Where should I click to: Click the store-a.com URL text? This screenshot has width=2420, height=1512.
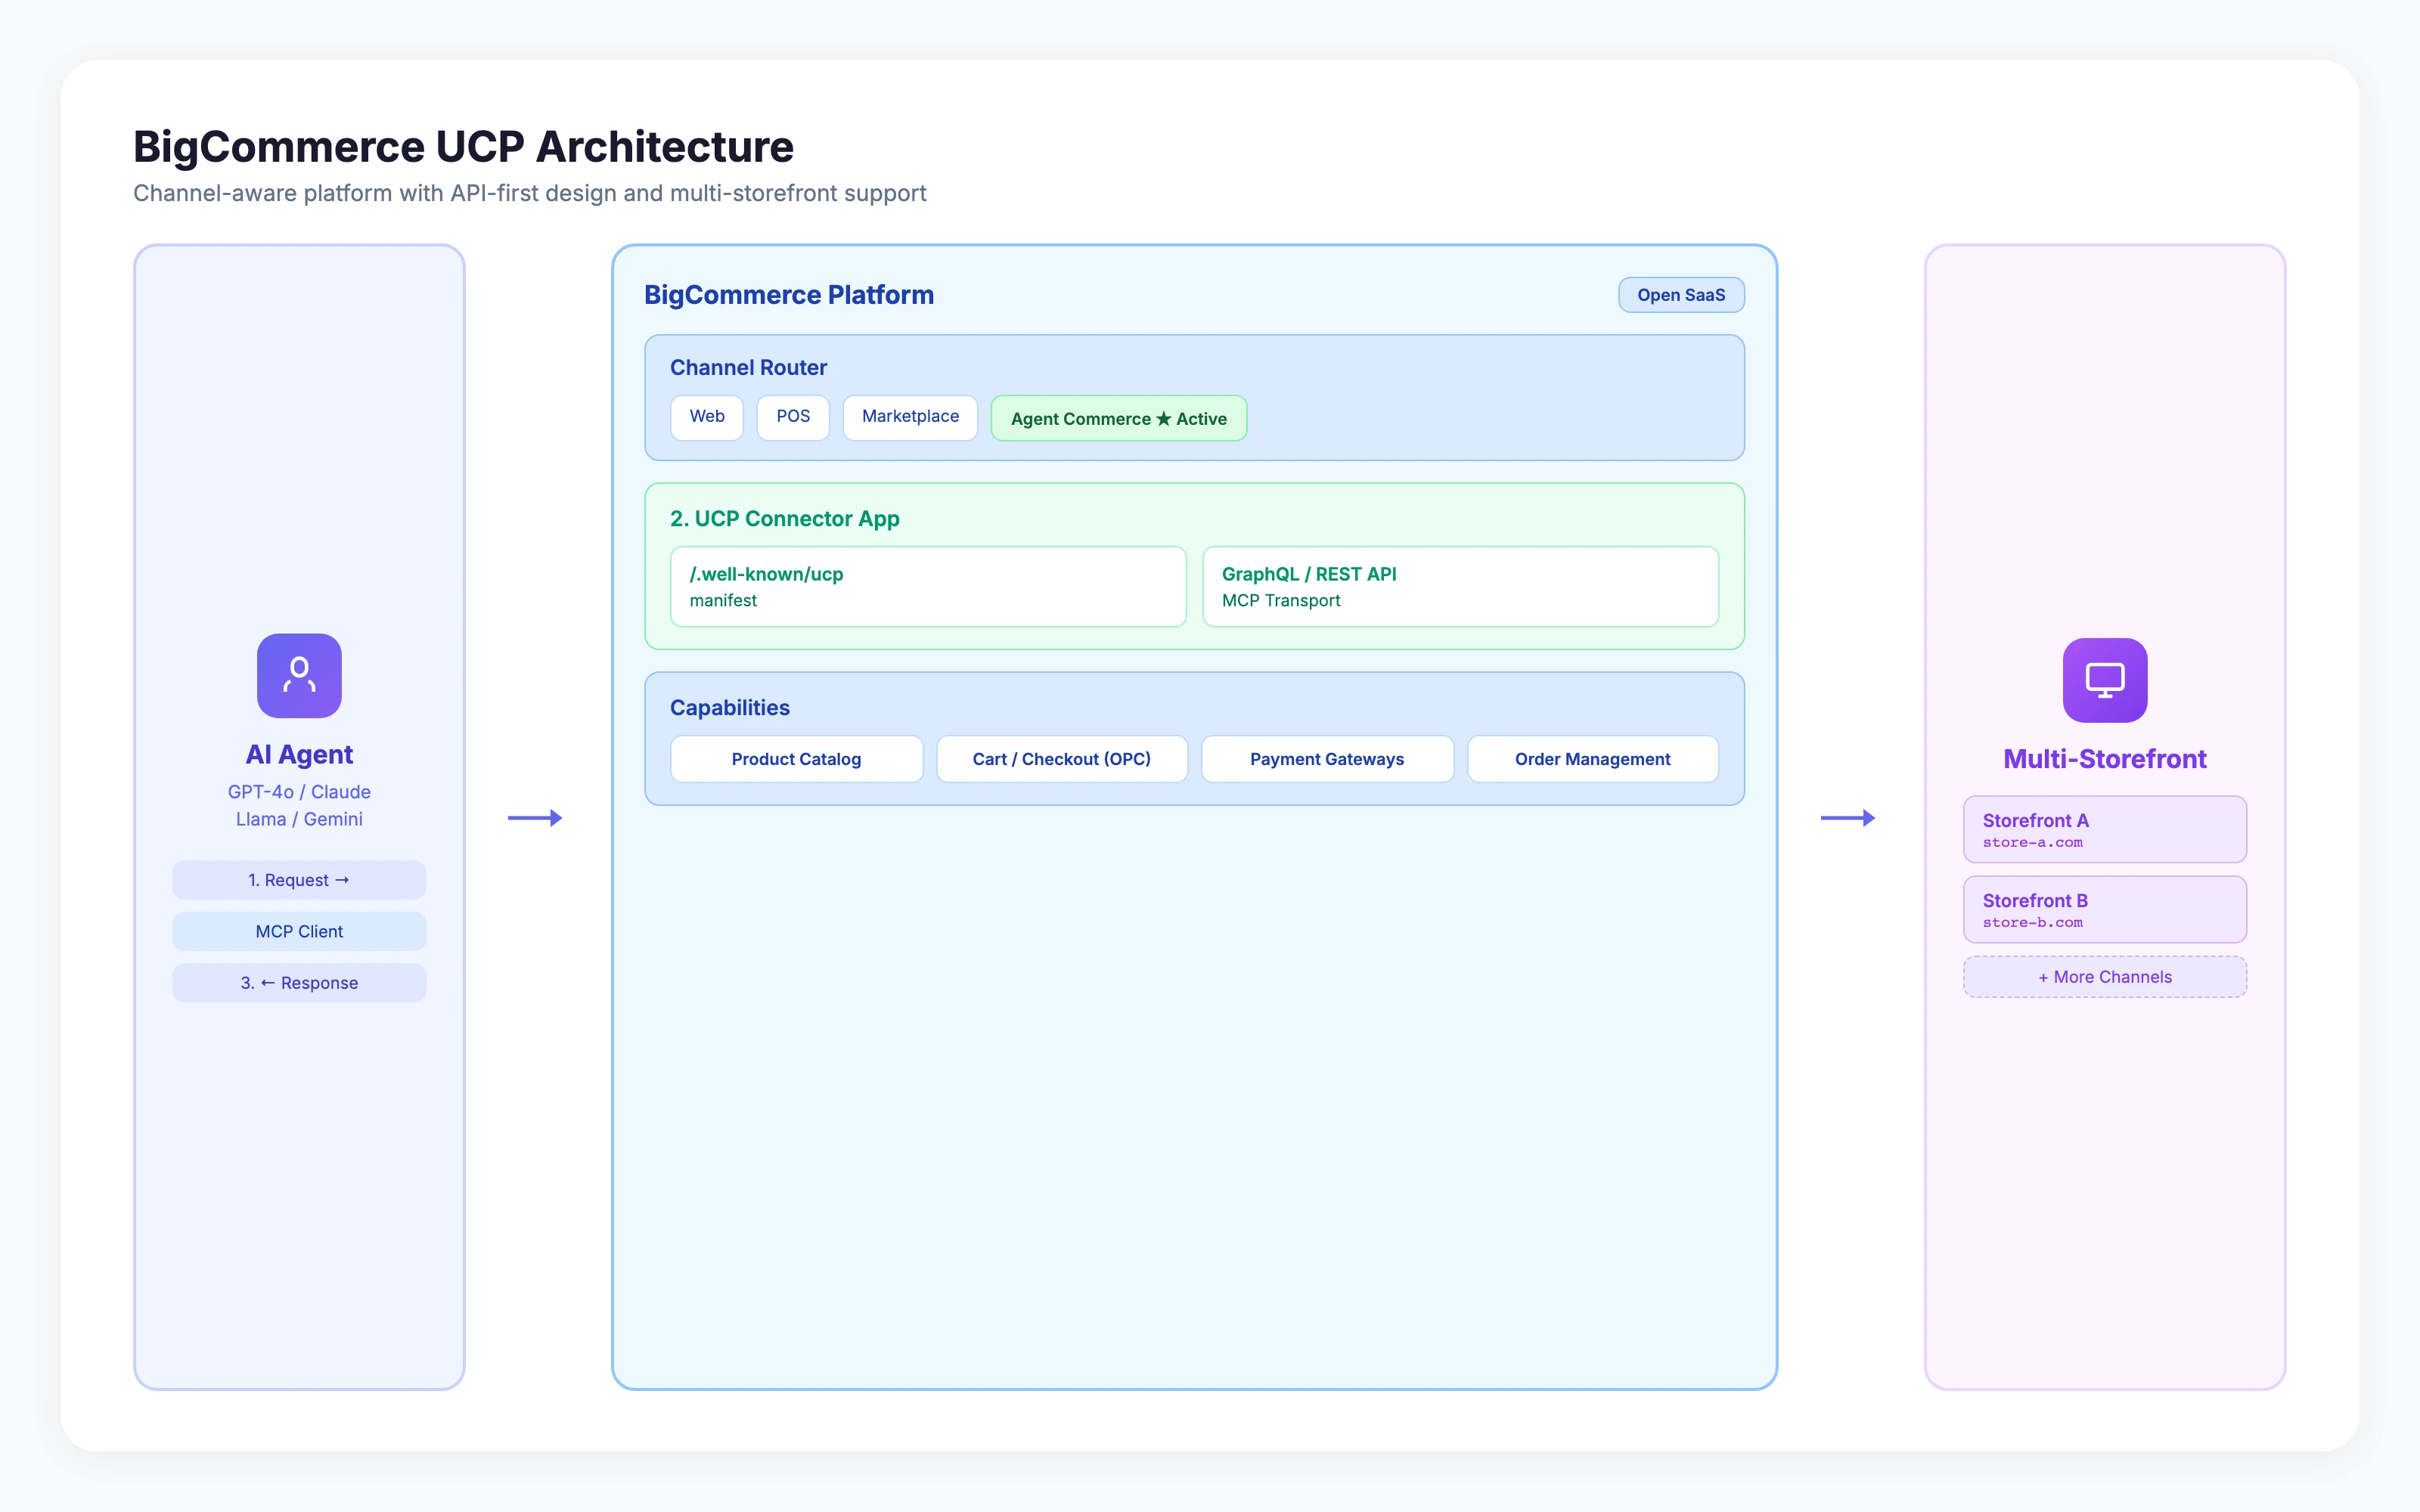[2032, 843]
